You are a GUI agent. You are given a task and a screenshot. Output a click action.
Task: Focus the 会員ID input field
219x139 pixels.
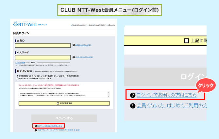pyautogui.click(x=43, y=45)
